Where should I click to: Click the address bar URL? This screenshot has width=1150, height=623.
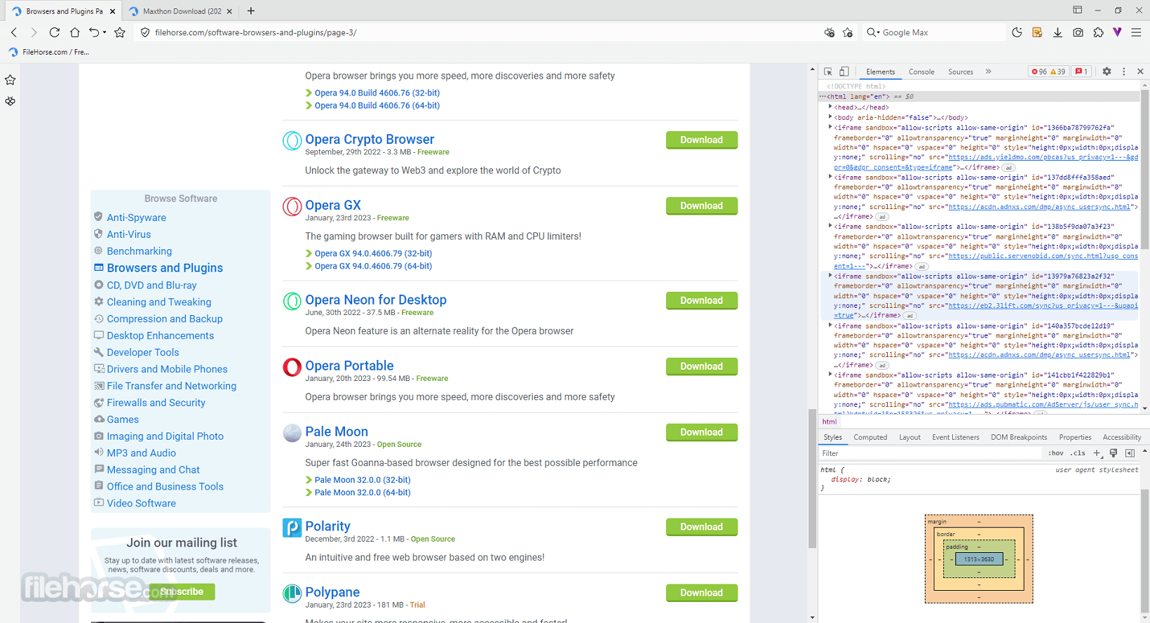(x=256, y=32)
